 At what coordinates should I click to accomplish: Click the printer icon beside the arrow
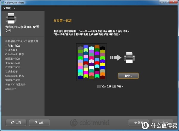point(129,57)
